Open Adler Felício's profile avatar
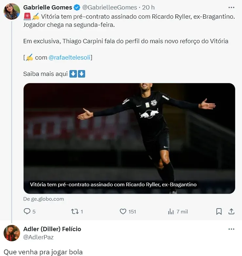The image size is (242, 256). pyautogui.click(x=12, y=233)
